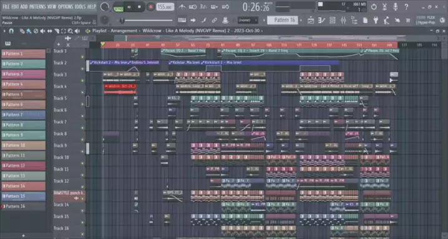This screenshot has width=448, height=239.
Task: Open the piano roll view icon
Action: [x=321, y=20]
